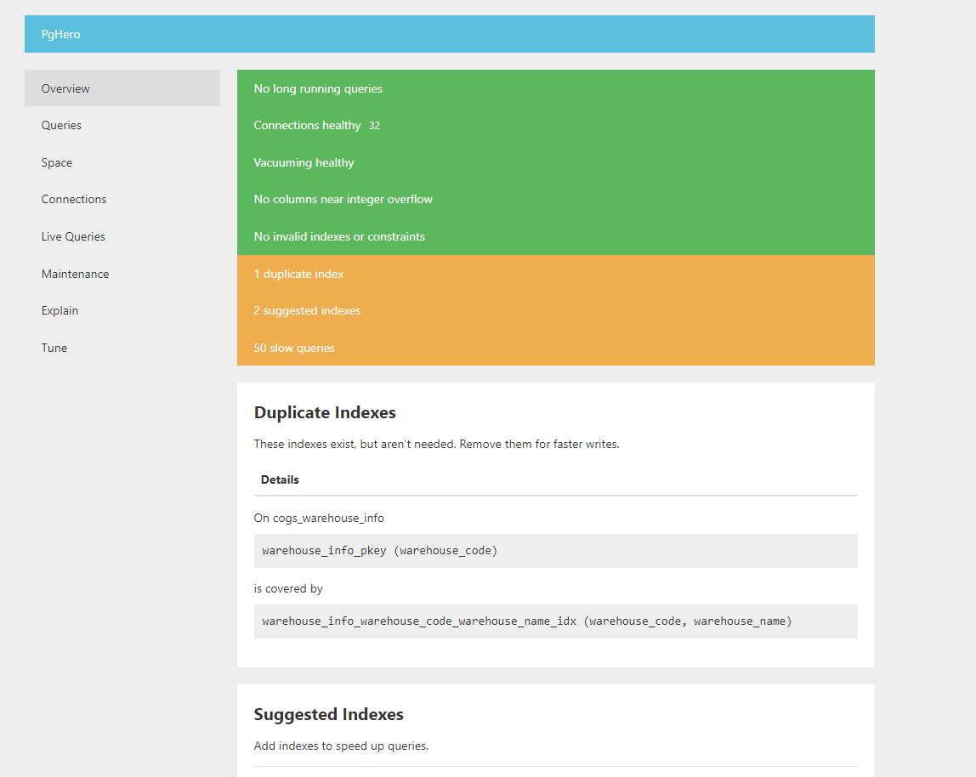The height and width of the screenshot is (777, 976).
Task: Open the Tune section
Action: pos(54,347)
